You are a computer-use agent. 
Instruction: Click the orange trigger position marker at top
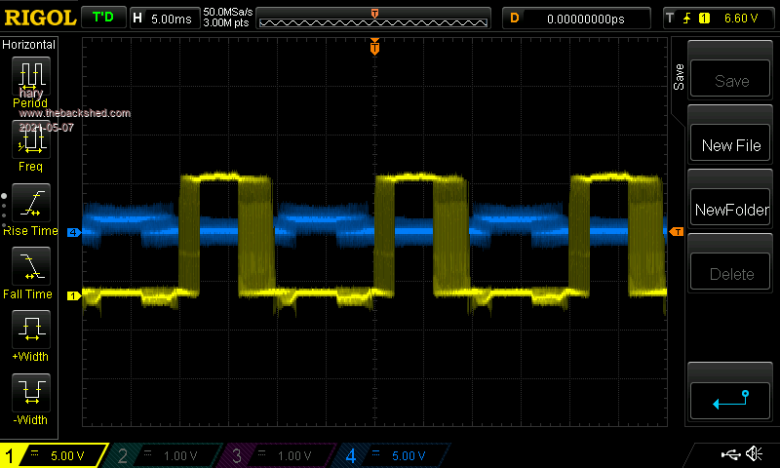pos(374,47)
